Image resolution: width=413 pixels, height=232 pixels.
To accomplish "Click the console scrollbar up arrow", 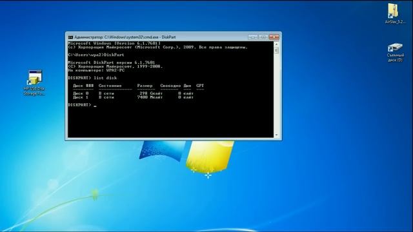I will coord(276,44).
